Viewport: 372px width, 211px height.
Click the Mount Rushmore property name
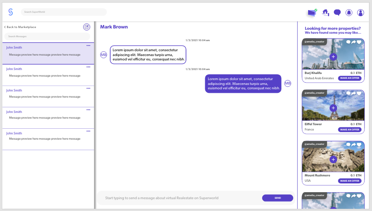coord(317,176)
